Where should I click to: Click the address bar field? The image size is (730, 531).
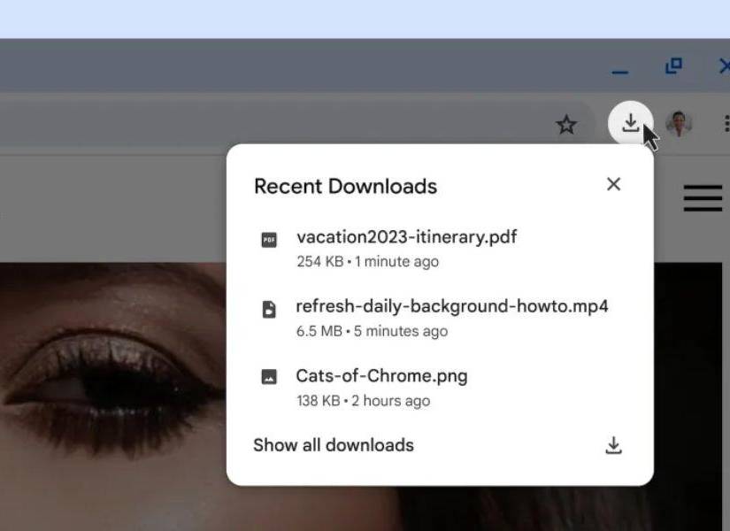[x=265, y=125]
